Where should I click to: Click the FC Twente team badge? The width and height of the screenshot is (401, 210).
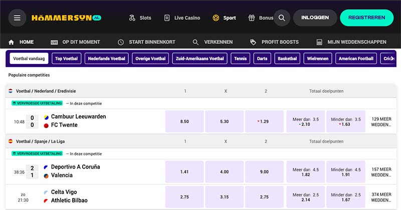[x=46, y=125]
